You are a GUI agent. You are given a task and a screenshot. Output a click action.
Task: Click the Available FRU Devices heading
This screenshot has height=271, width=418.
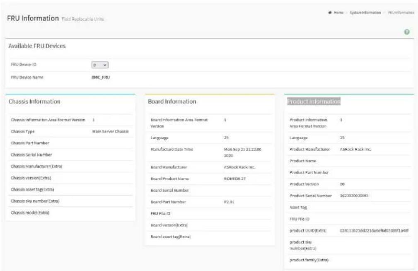click(37, 46)
